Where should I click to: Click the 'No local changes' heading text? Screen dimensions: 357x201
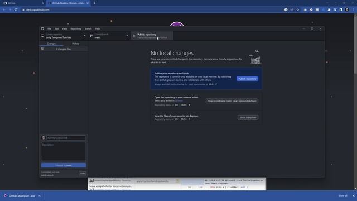[172, 53]
